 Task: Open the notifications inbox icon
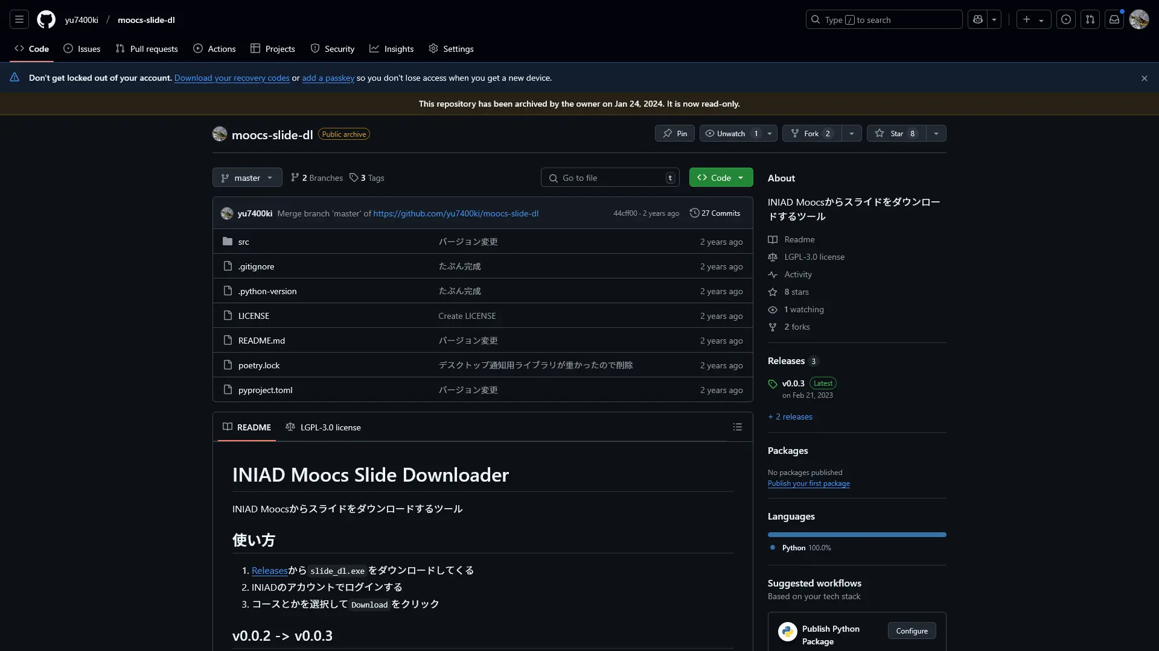pos(1114,20)
